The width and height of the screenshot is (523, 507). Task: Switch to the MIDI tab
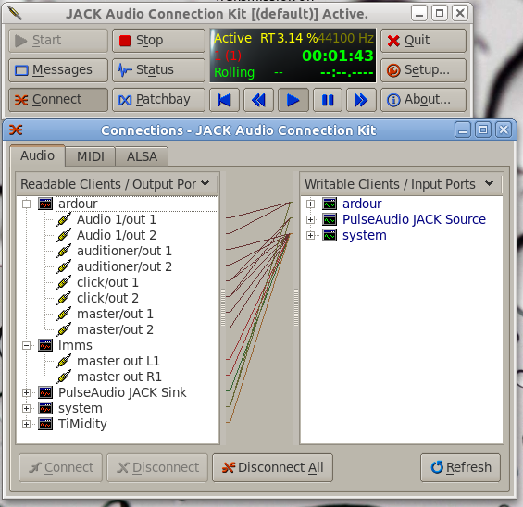tap(91, 156)
